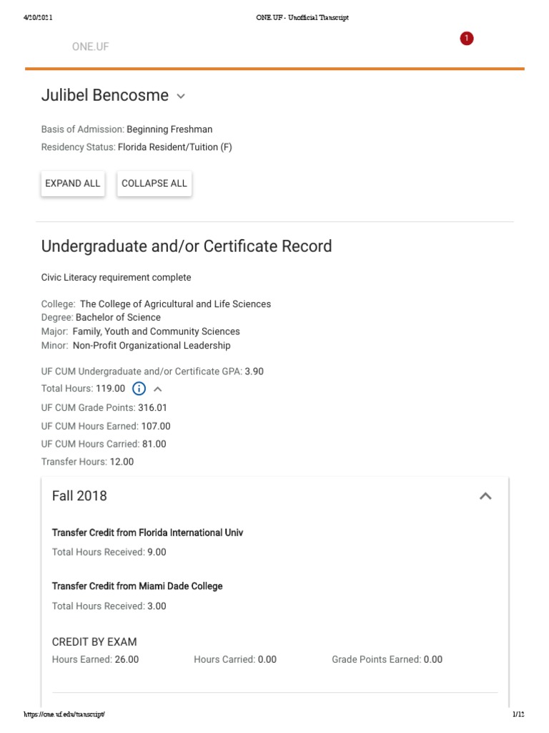
Task: Click the Julibel Bencosme name heading
Action: tap(105, 95)
